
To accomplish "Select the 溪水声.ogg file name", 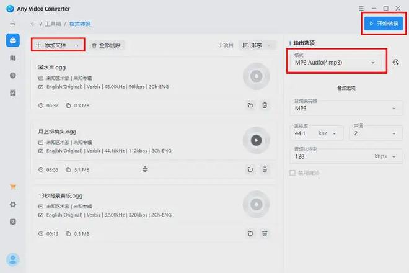I will 52,68.
